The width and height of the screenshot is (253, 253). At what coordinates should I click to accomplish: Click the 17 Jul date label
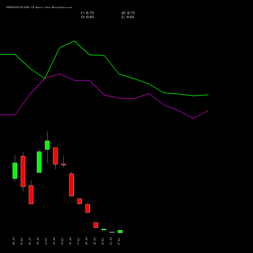point(78,241)
